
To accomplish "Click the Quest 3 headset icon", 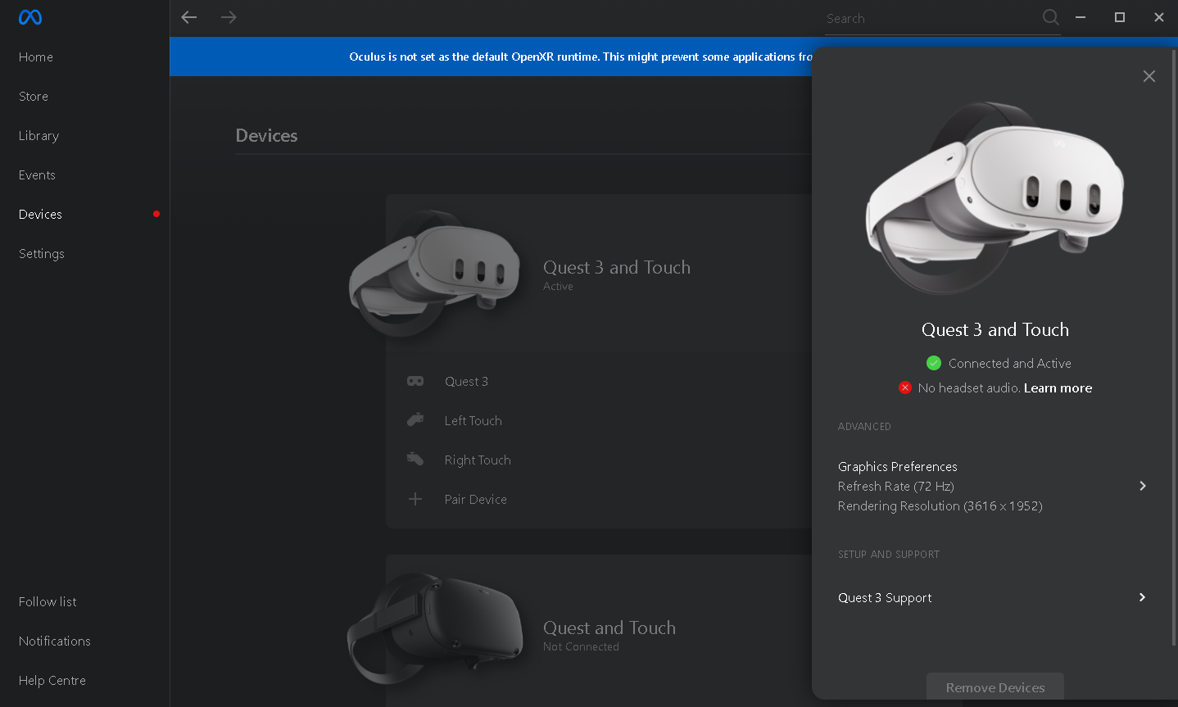I will click(415, 381).
